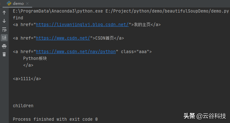Open the csdn.net/nav/python link
The width and height of the screenshot is (230, 123).
point(76,52)
